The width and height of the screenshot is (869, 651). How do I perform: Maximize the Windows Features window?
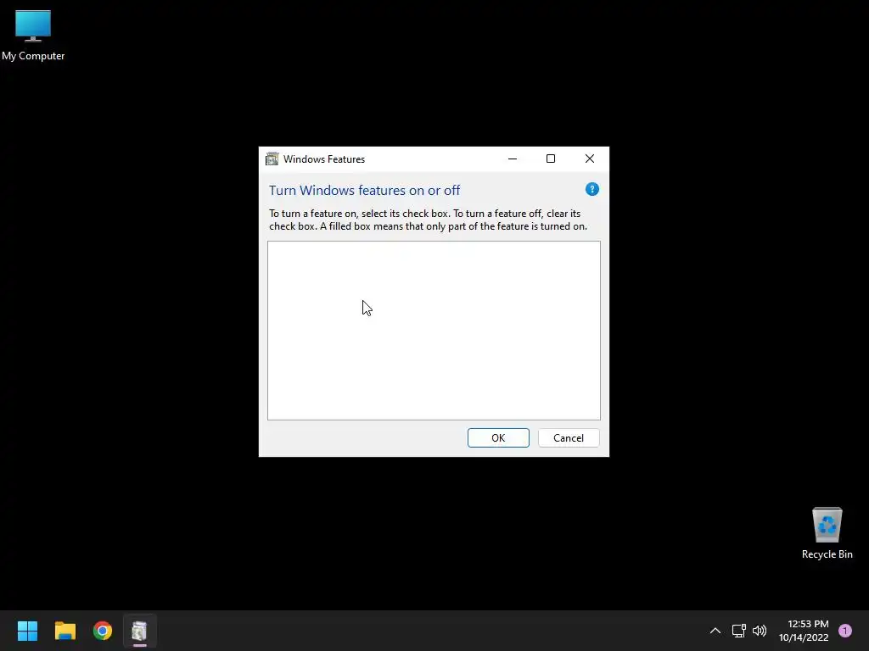551,159
